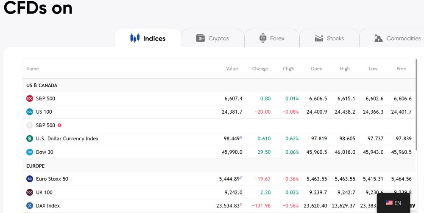Click the Euro Stoxx 50 icon

30,179
